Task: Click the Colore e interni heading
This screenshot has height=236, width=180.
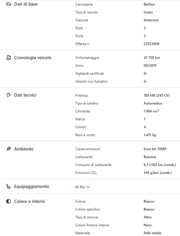Action: (29, 201)
